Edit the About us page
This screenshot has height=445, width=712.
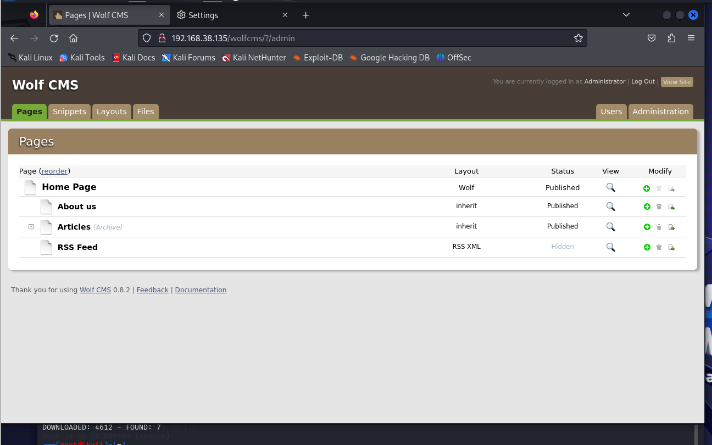[77, 207]
